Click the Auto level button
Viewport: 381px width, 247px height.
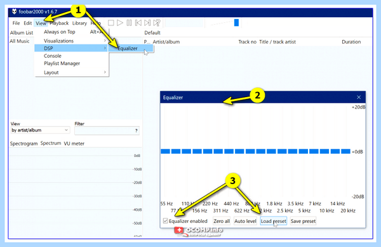(x=245, y=221)
